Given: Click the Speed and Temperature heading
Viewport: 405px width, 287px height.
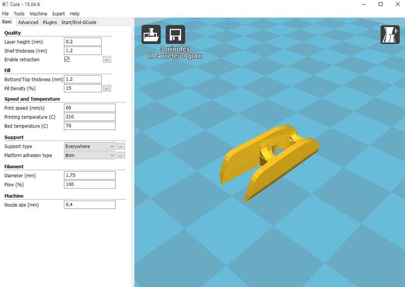Looking at the screenshot, I should click(32, 99).
